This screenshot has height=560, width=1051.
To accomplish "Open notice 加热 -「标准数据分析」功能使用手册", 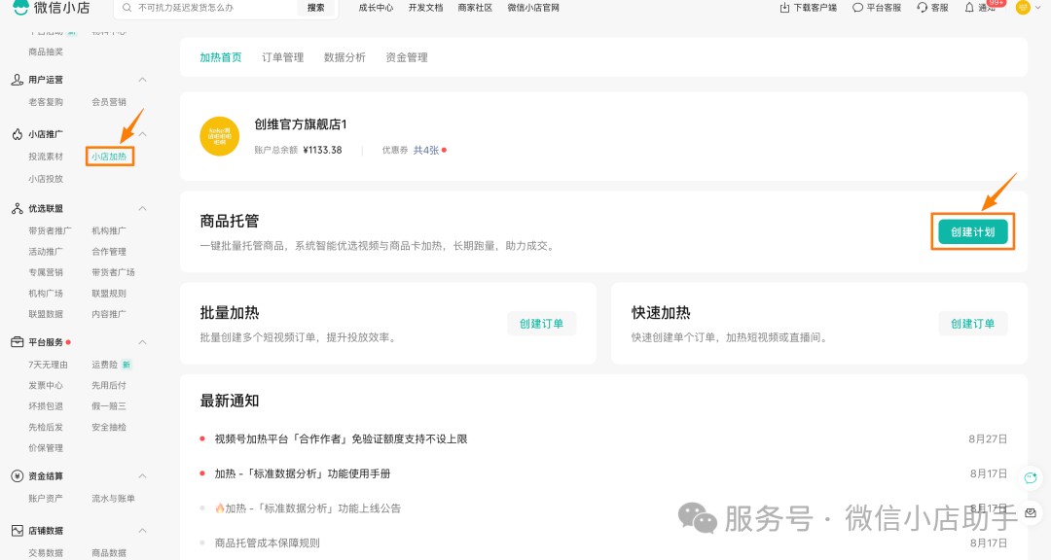I will (303, 473).
